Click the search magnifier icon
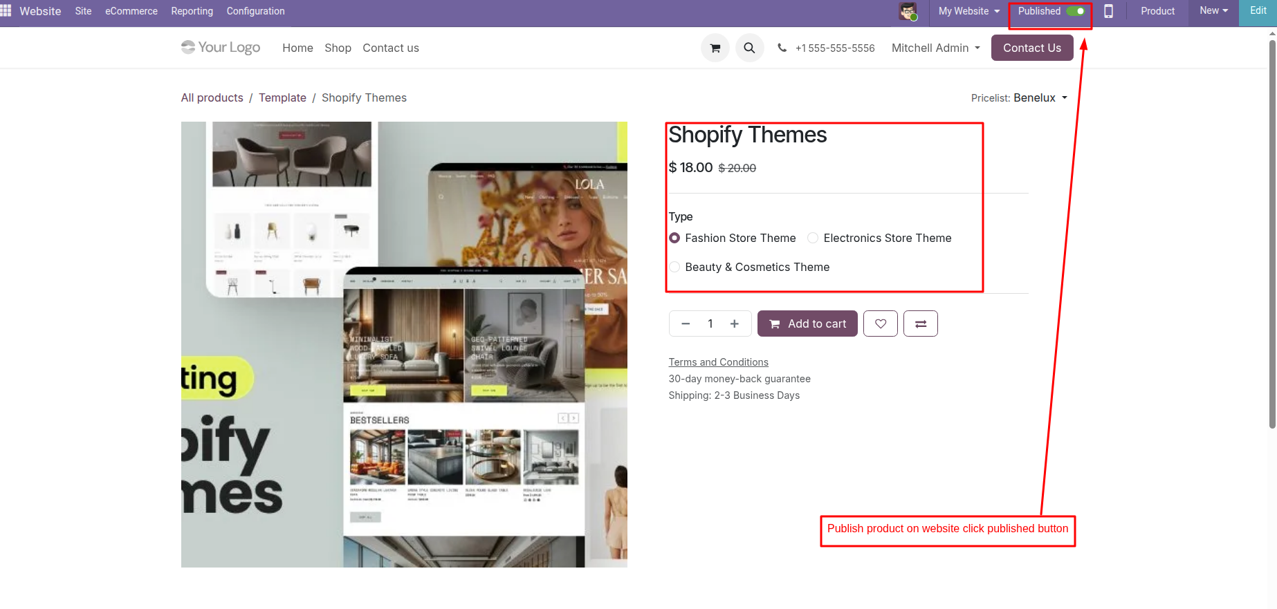1277x609 pixels. (x=749, y=48)
